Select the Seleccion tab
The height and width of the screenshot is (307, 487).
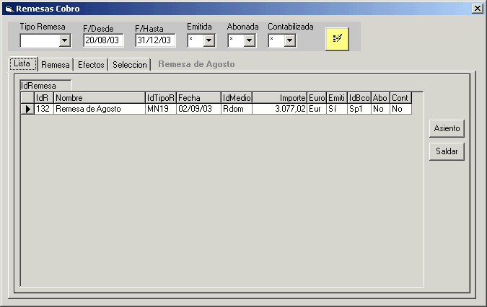tap(130, 65)
